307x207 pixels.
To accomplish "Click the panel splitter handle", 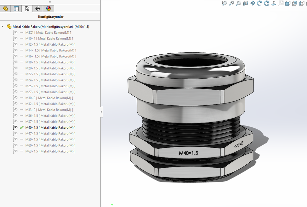I will point(102,112).
